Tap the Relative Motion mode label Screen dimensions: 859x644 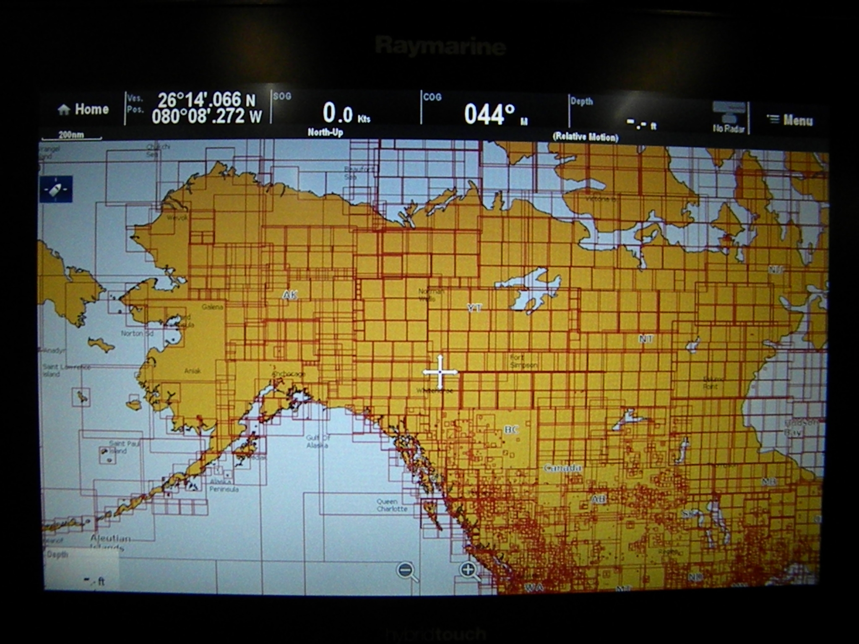point(585,137)
